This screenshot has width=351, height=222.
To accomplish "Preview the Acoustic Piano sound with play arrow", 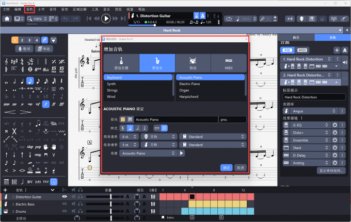I will coord(182,153).
